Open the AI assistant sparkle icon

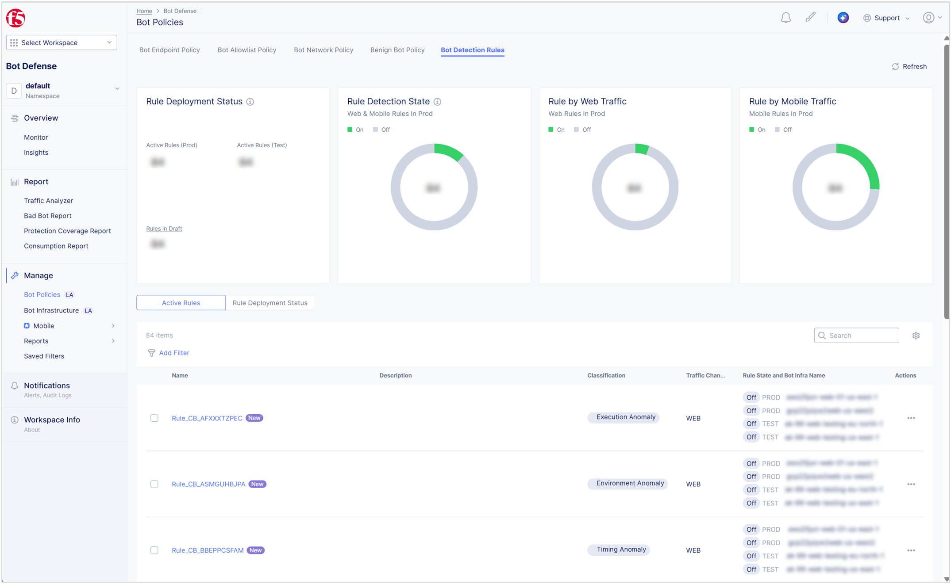(843, 18)
